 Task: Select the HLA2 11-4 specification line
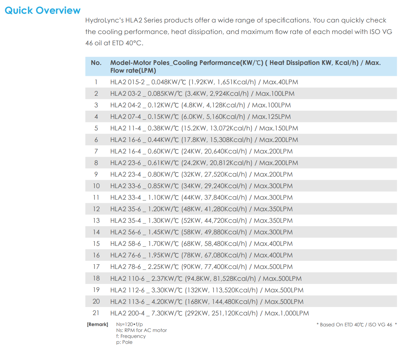click(x=204, y=128)
